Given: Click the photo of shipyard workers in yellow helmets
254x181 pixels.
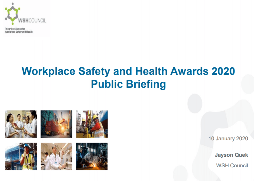Looking at the screenshot, I should point(92,124).
